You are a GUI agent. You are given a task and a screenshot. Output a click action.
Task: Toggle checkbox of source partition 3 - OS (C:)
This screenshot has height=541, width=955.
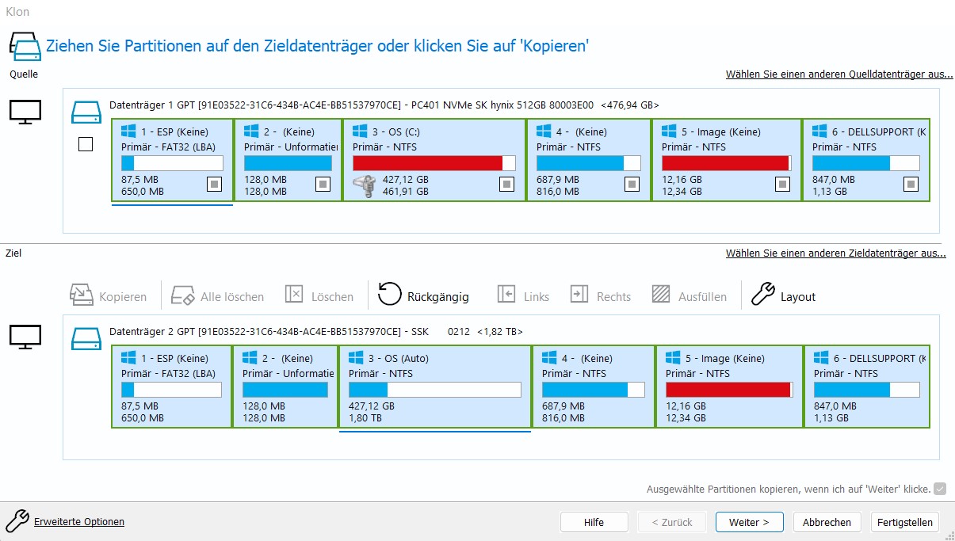tap(507, 184)
